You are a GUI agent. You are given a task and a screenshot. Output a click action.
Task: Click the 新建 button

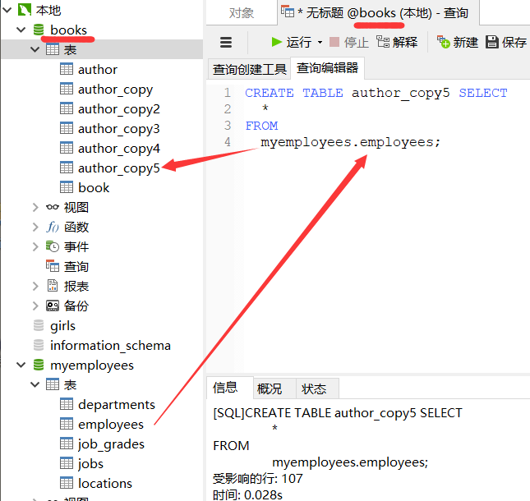pos(458,42)
